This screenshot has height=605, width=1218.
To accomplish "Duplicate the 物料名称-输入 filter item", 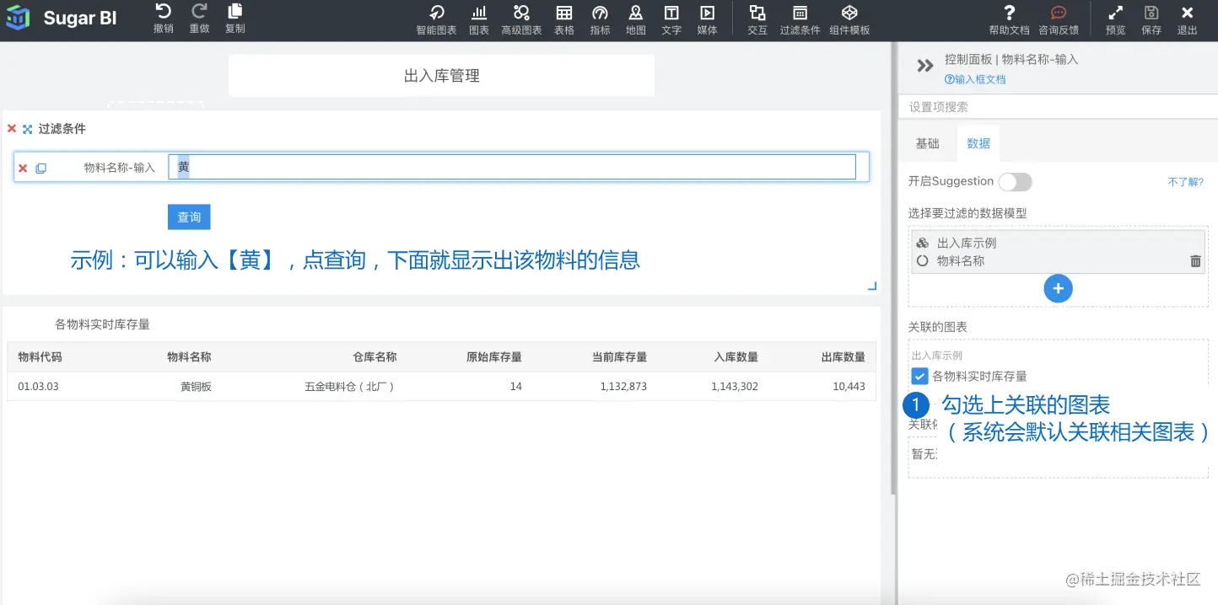I will 40,168.
